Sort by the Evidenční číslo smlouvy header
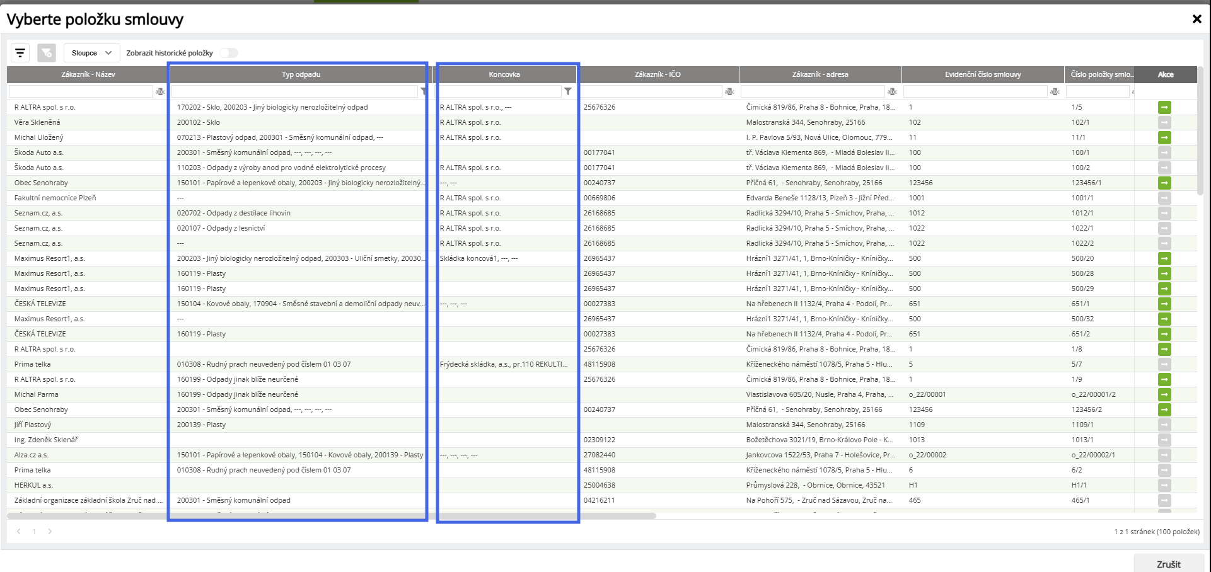The width and height of the screenshot is (1211, 572). pyautogui.click(x=983, y=74)
